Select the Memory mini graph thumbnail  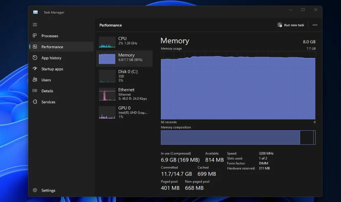click(107, 59)
